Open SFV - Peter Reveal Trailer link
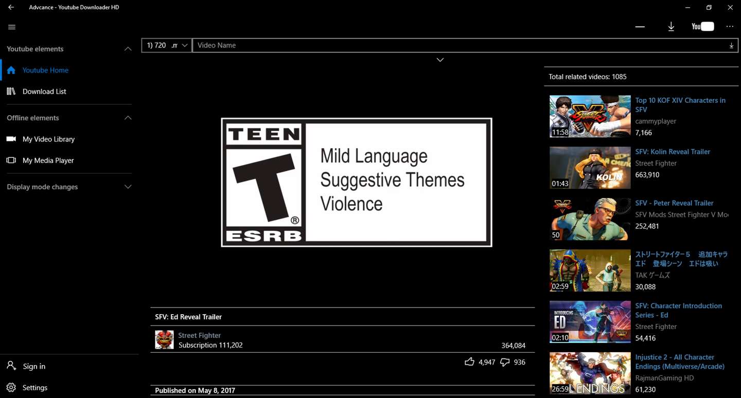 point(674,203)
